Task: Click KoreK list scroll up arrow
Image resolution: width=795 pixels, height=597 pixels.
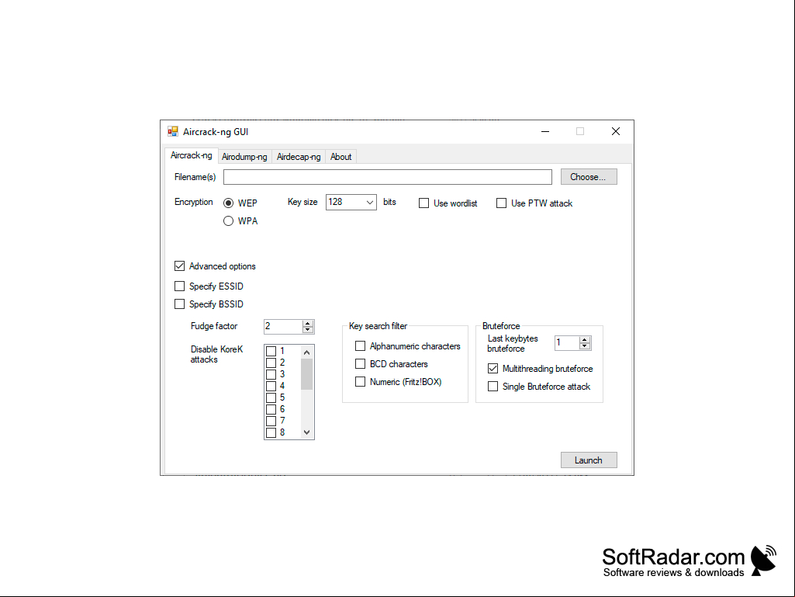Action: [306, 352]
